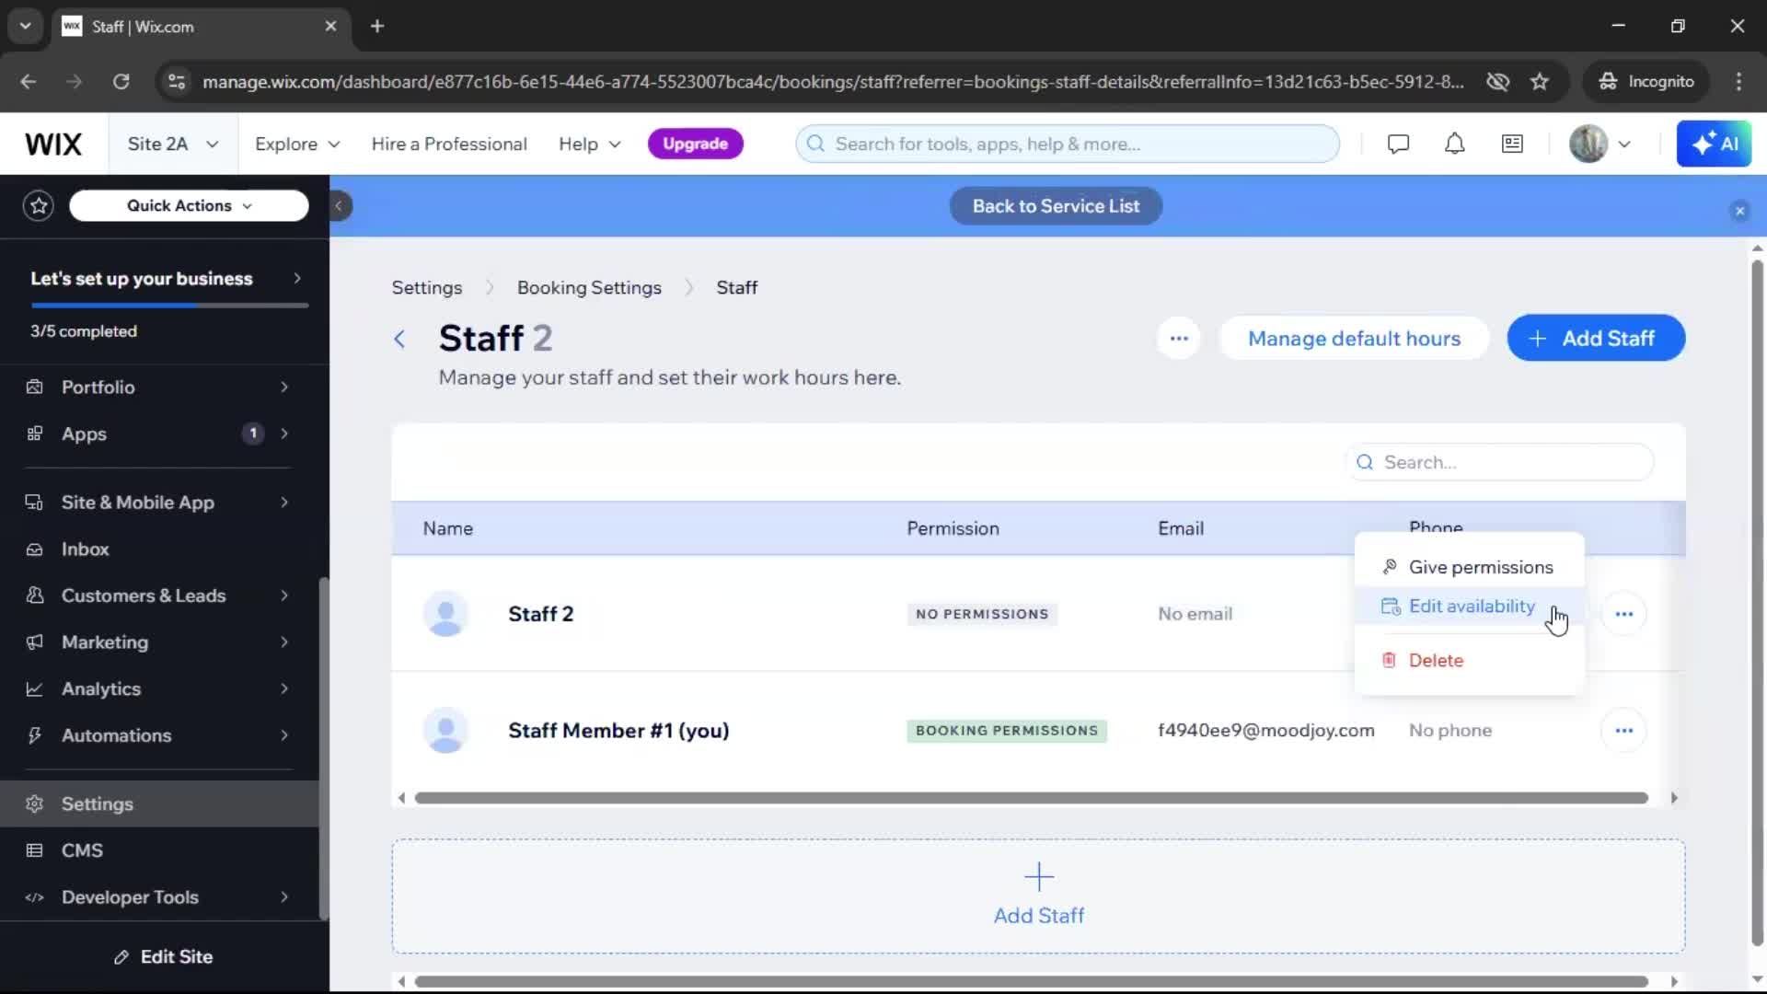Open more actions menu next to Manage default hours
The image size is (1767, 994).
(1178, 339)
